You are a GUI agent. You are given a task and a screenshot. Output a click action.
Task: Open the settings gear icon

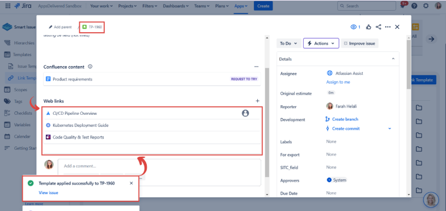click(x=426, y=6)
